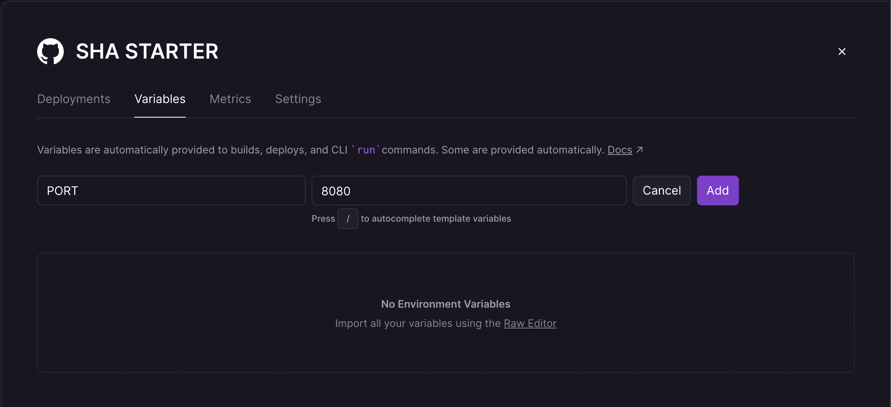
Task: Click the No Environment Variables heading
Action: click(x=446, y=304)
